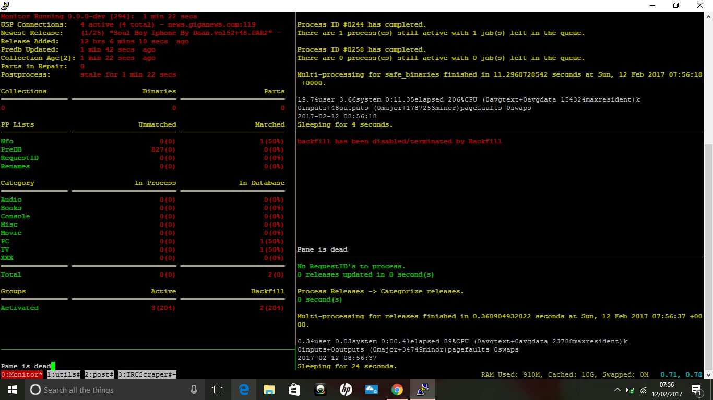Click the 0.71, 0.78 load average text
The height and width of the screenshot is (400, 713).
tap(681, 374)
